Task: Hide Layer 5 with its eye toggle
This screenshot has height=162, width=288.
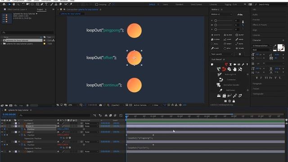Action: [x=2, y=123]
